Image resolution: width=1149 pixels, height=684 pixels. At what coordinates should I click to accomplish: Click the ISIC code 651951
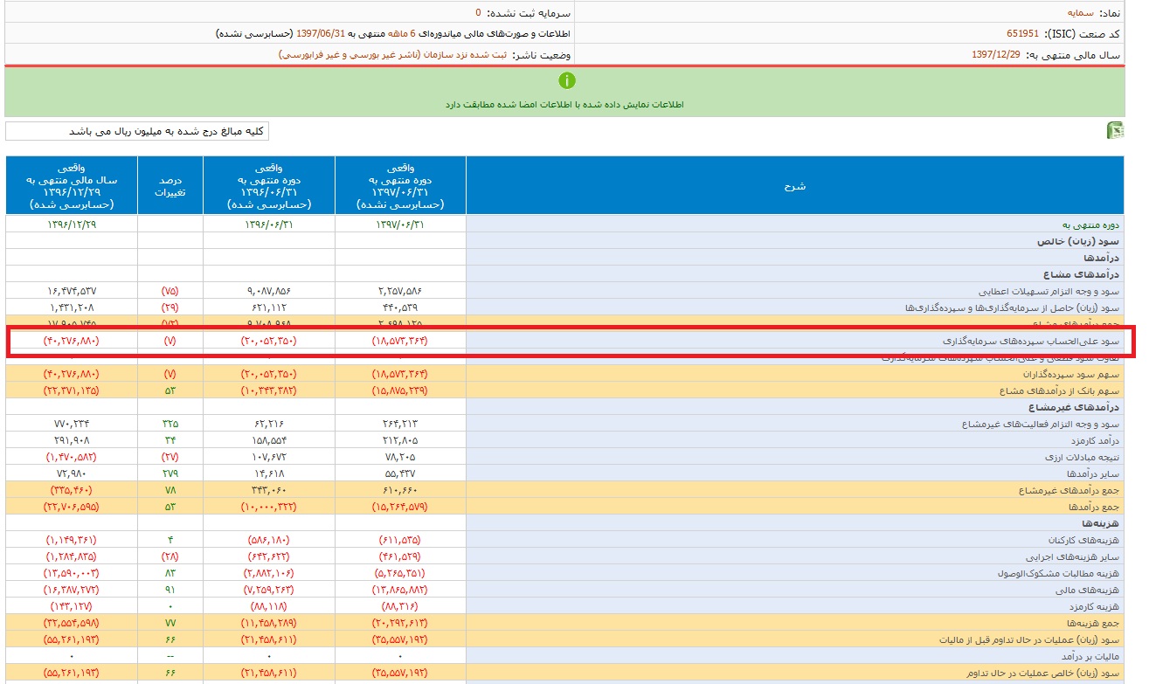pyautogui.click(x=1022, y=34)
